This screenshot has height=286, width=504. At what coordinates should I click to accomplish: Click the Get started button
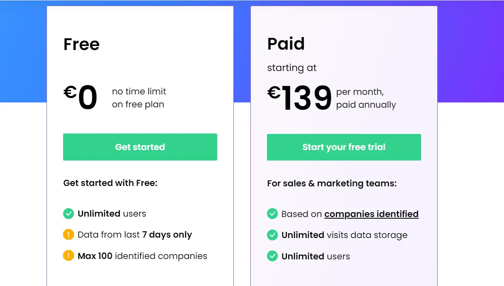click(x=140, y=147)
